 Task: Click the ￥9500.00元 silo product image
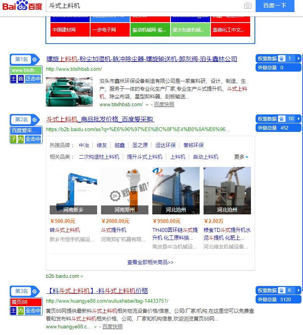tap(176, 191)
